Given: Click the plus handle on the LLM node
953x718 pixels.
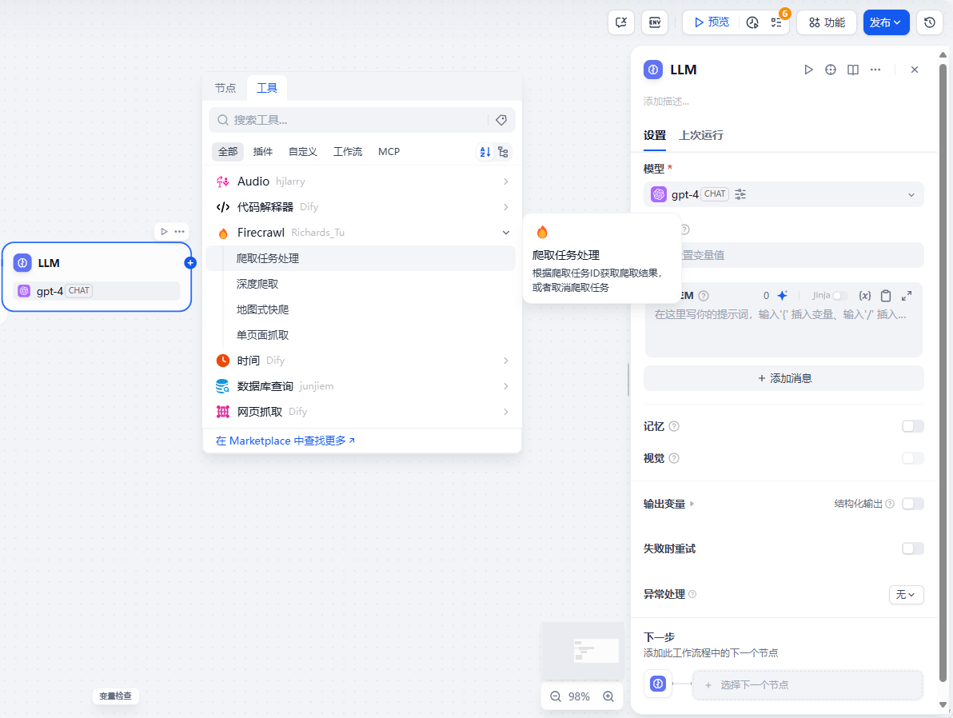Looking at the screenshot, I should pos(190,262).
